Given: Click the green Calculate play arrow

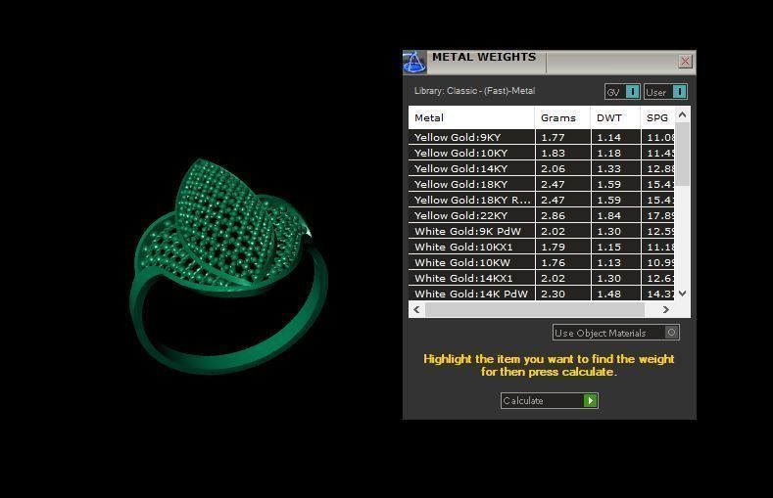Looking at the screenshot, I should click(590, 400).
